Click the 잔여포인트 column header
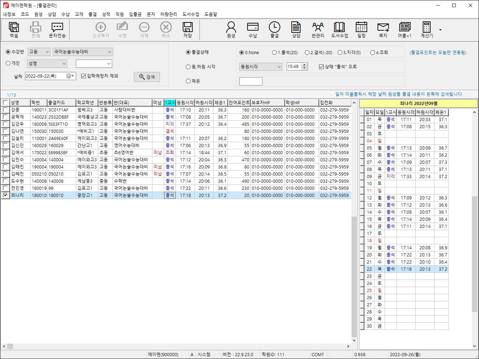 point(239,103)
